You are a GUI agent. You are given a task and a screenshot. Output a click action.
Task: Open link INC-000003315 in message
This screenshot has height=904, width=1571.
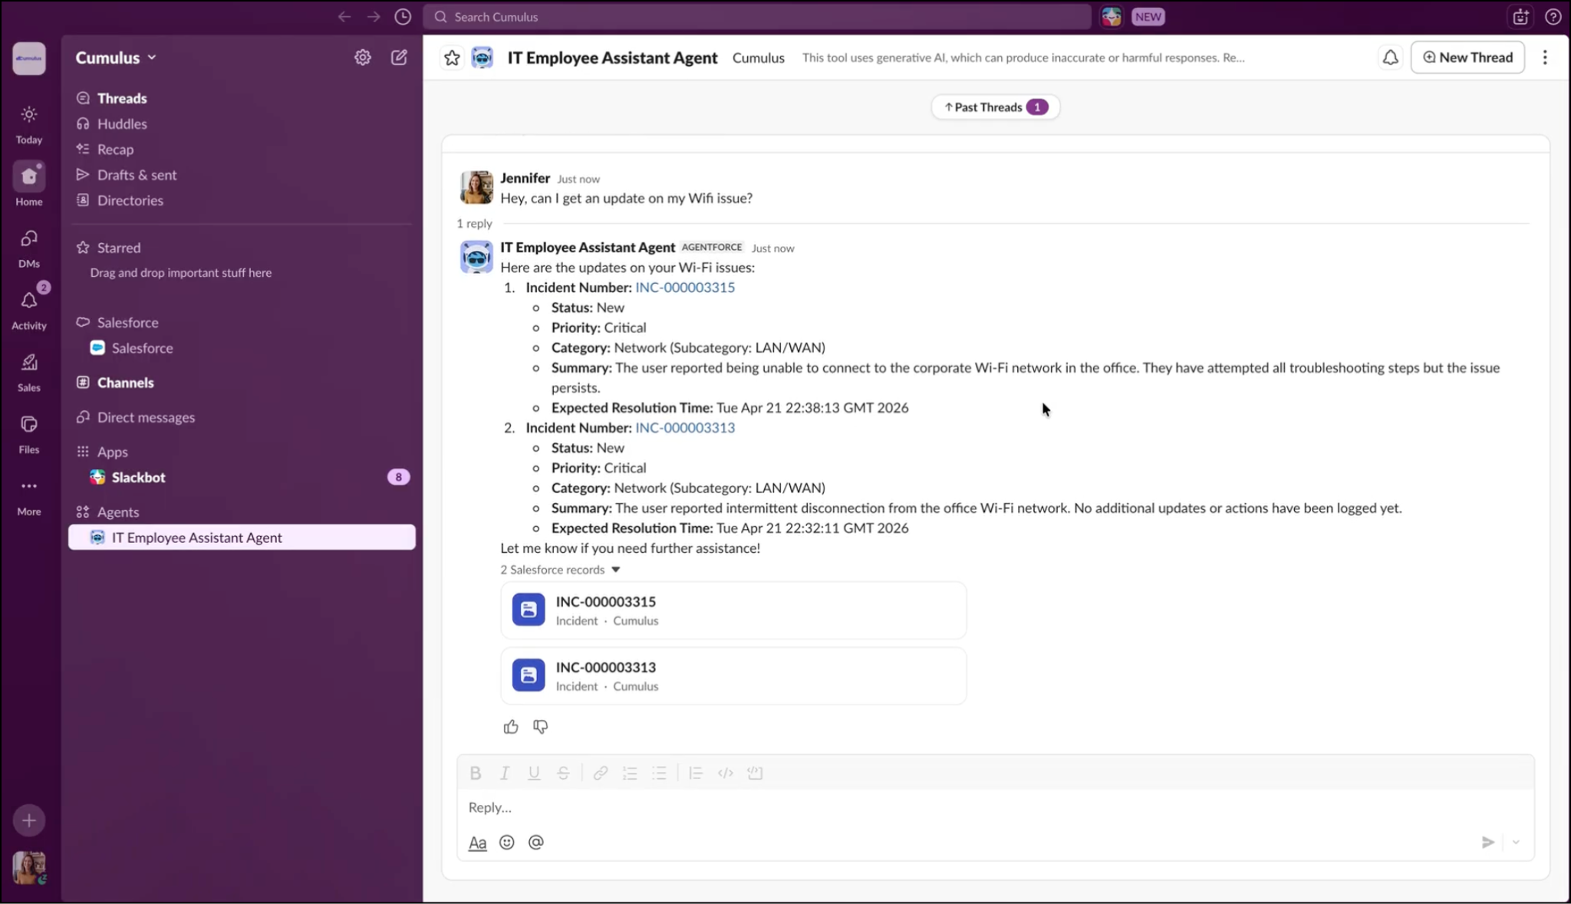685,288
